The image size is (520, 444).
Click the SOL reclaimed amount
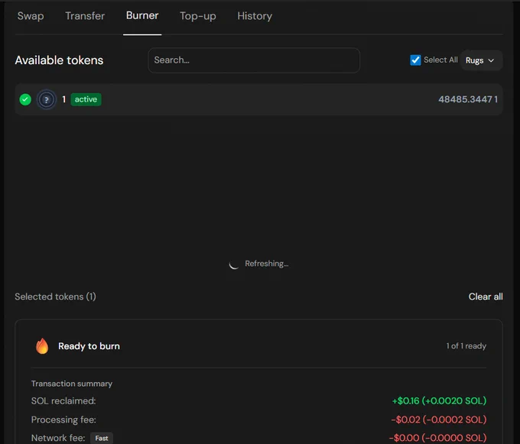439,401
